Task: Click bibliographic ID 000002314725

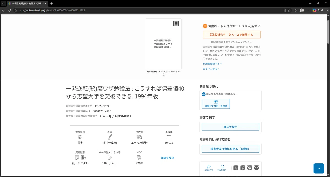Action: (102, 111)
